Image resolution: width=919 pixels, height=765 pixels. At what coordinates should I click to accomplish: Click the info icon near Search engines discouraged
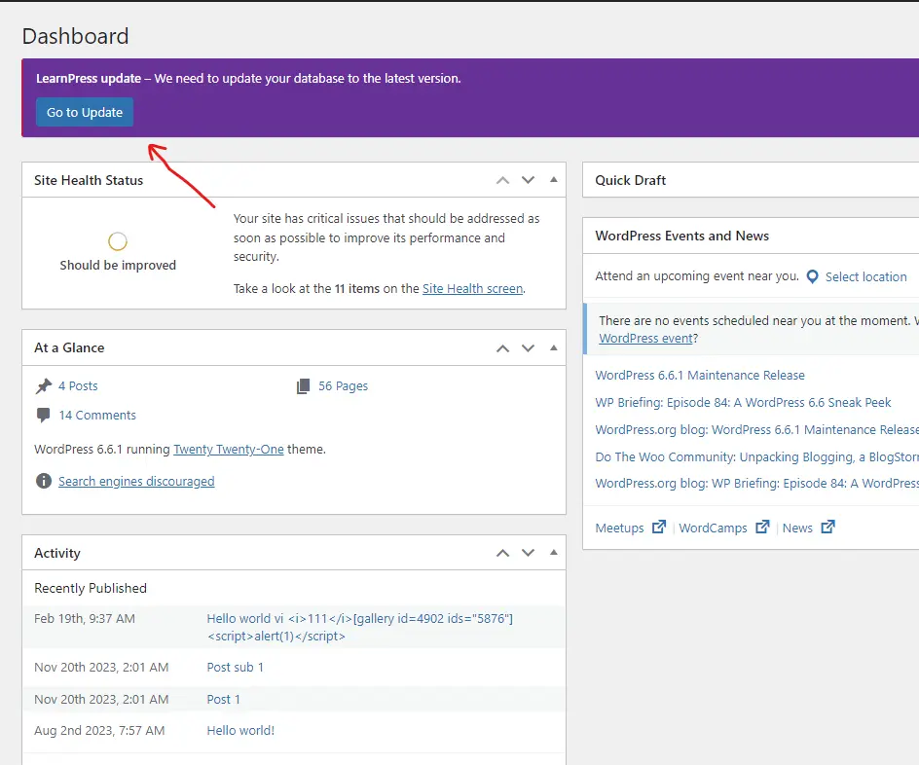[43, 480]
